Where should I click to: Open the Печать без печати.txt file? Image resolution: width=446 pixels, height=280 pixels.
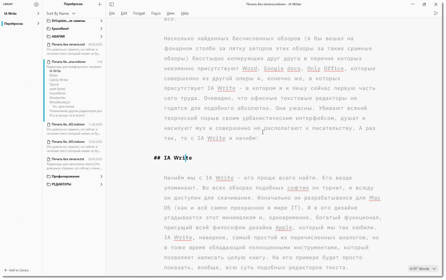point(74,163)
